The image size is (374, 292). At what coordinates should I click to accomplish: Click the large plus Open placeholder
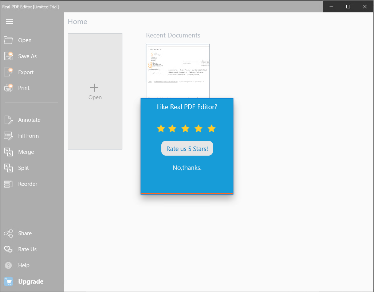point(95,91)
